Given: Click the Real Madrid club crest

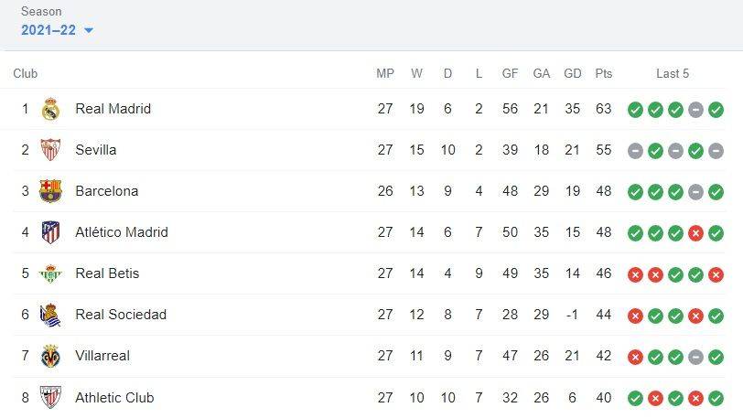Looking at the screenshot, I should pyautogui.click(x=50, y=109).
